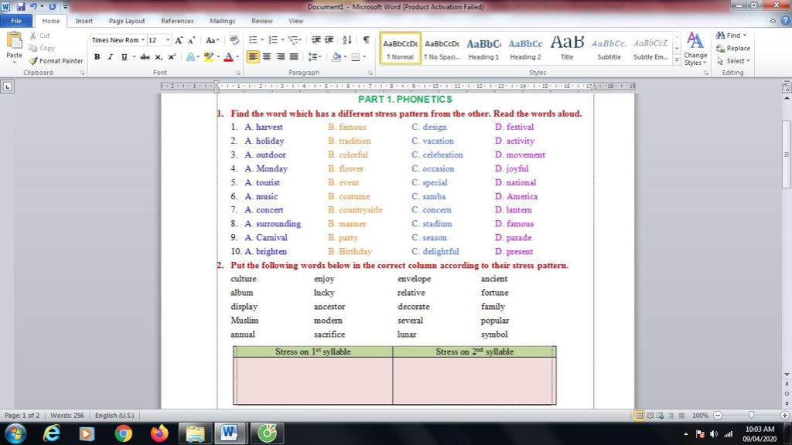Toggle bold formatting
This screenshot has height=445, width=792.
click(97, 57)
